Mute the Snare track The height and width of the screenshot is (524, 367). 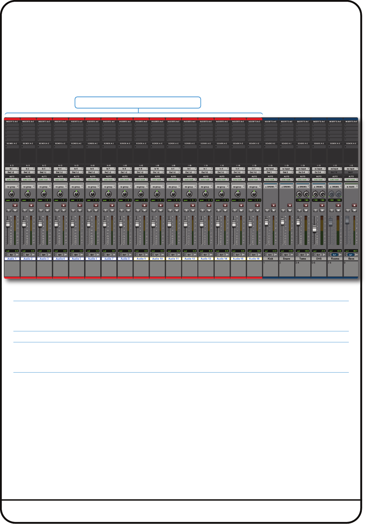(x=290, y=210)
